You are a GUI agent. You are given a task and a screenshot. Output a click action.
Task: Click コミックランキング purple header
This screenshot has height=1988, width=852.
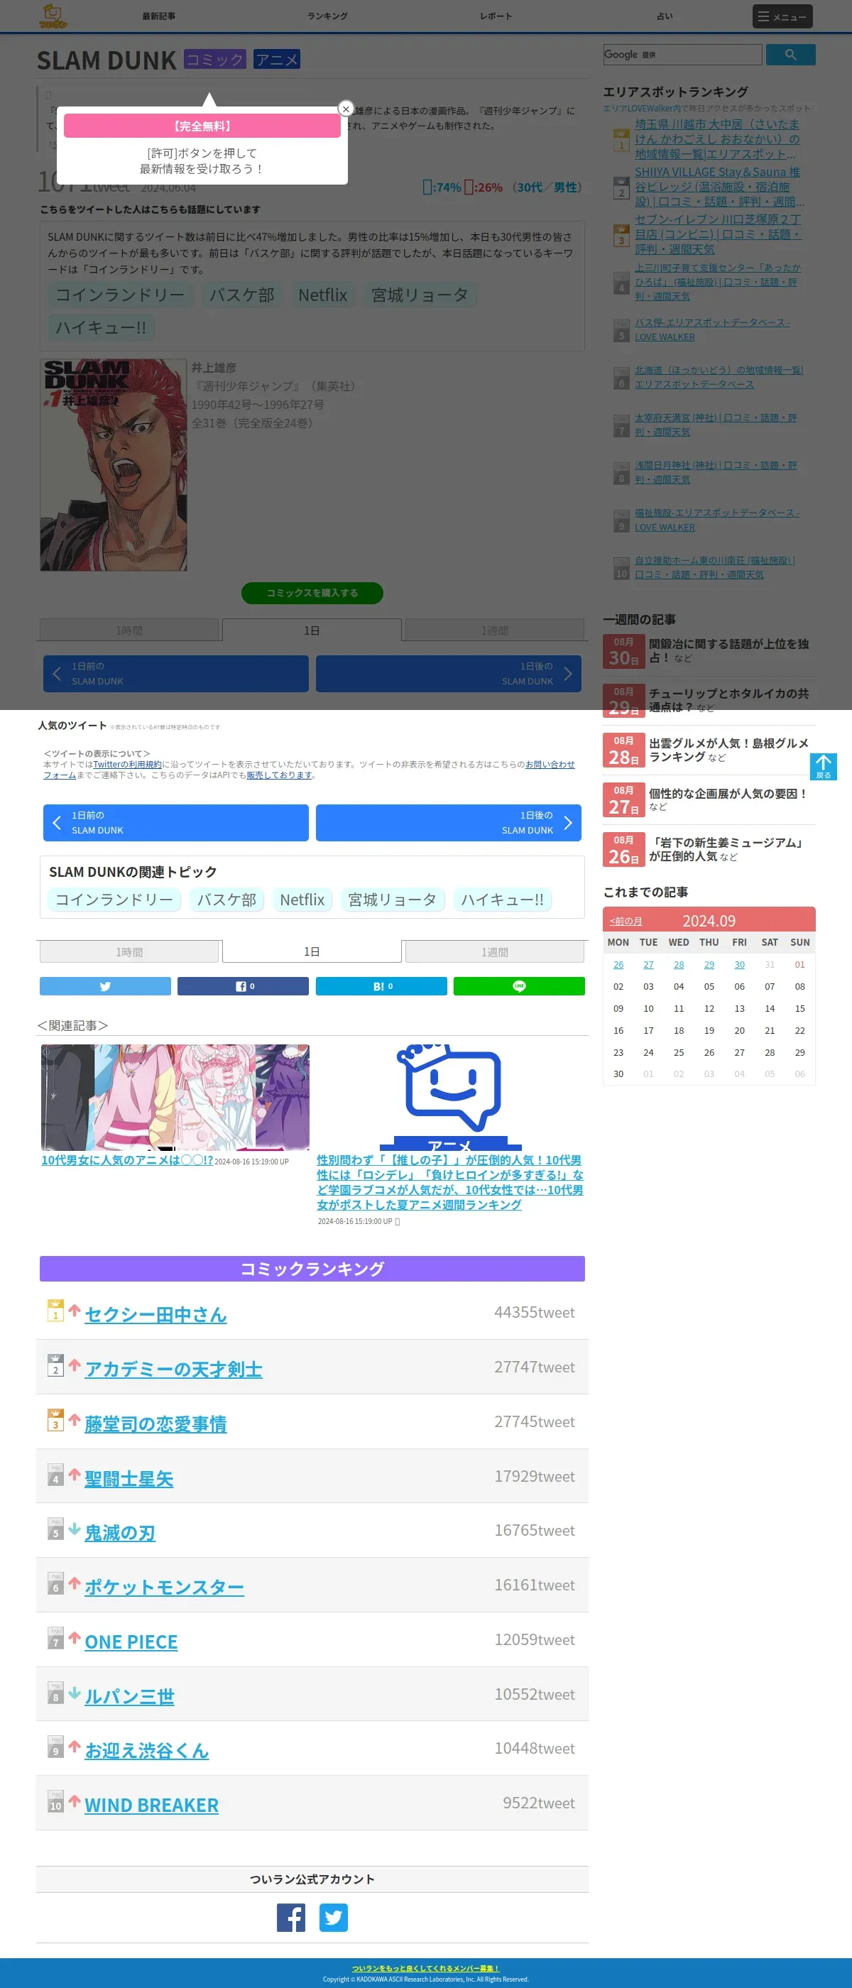(x=312, y=1268)
